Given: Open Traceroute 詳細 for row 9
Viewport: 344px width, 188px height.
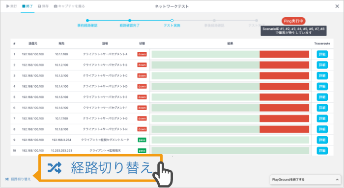Looking at the screenshot, I should pyautogui.click(x=322, y=140).
